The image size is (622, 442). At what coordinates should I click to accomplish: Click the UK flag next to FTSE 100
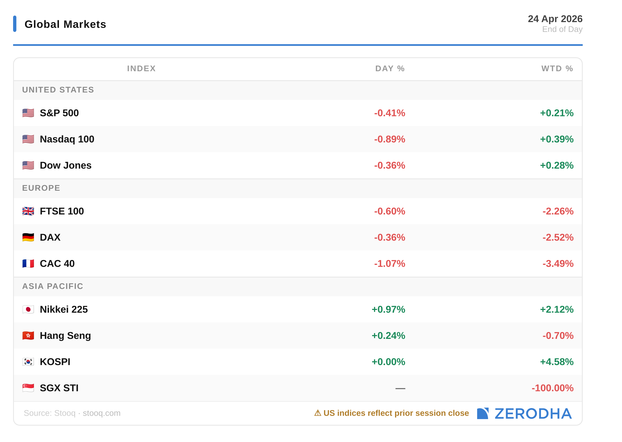click(x=28, y=211)
